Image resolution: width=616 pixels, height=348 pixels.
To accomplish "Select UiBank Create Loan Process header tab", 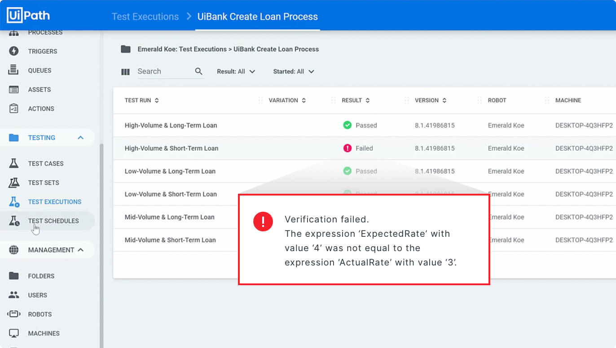I will tap(258, 17).
